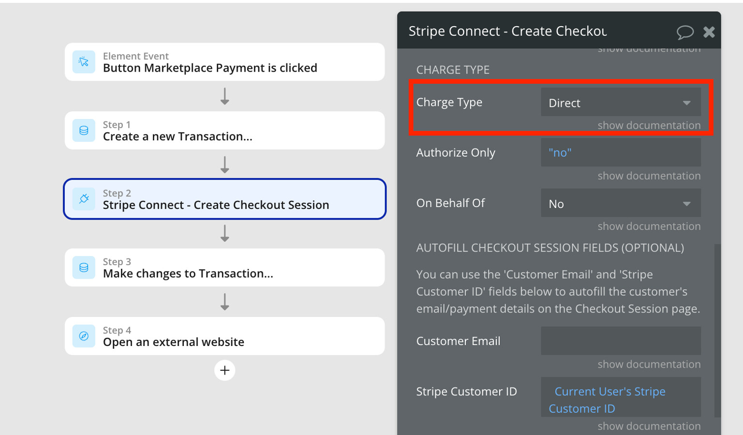Close the Stripe Connect property panel
743x435 pixels.
coord(709,32)
